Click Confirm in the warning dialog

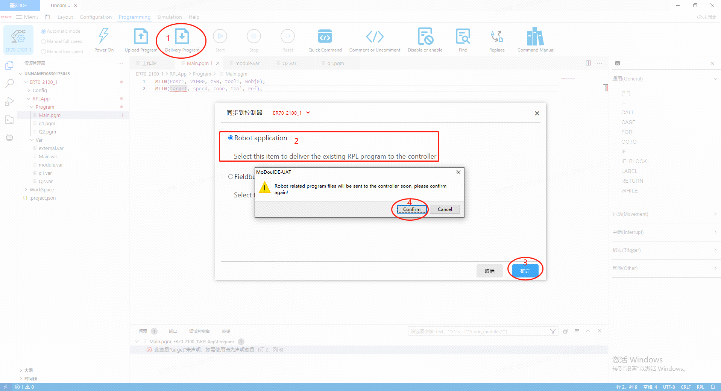pos(411,209)
